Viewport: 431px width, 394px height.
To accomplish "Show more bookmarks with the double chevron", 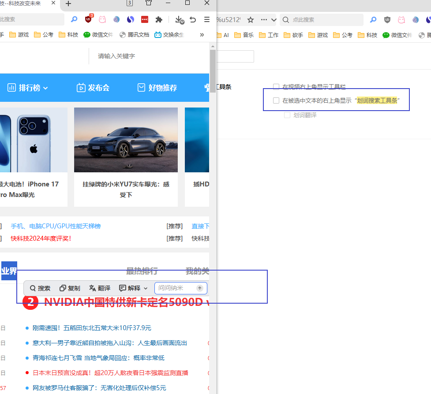I will tap(202, 35).
